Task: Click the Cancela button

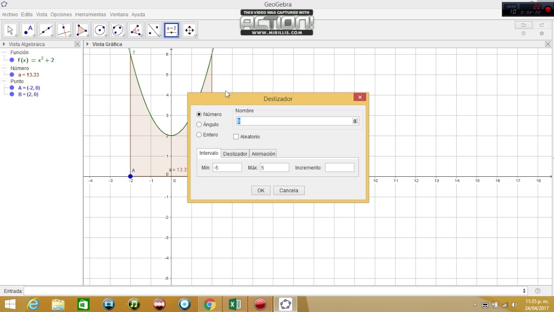Action: [289, 191]
